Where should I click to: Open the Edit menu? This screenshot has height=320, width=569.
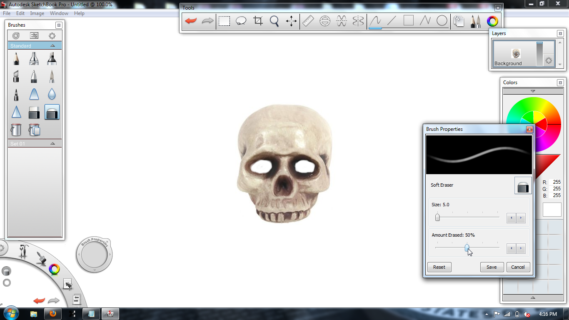pyautogui.click(x=20, y=13)
